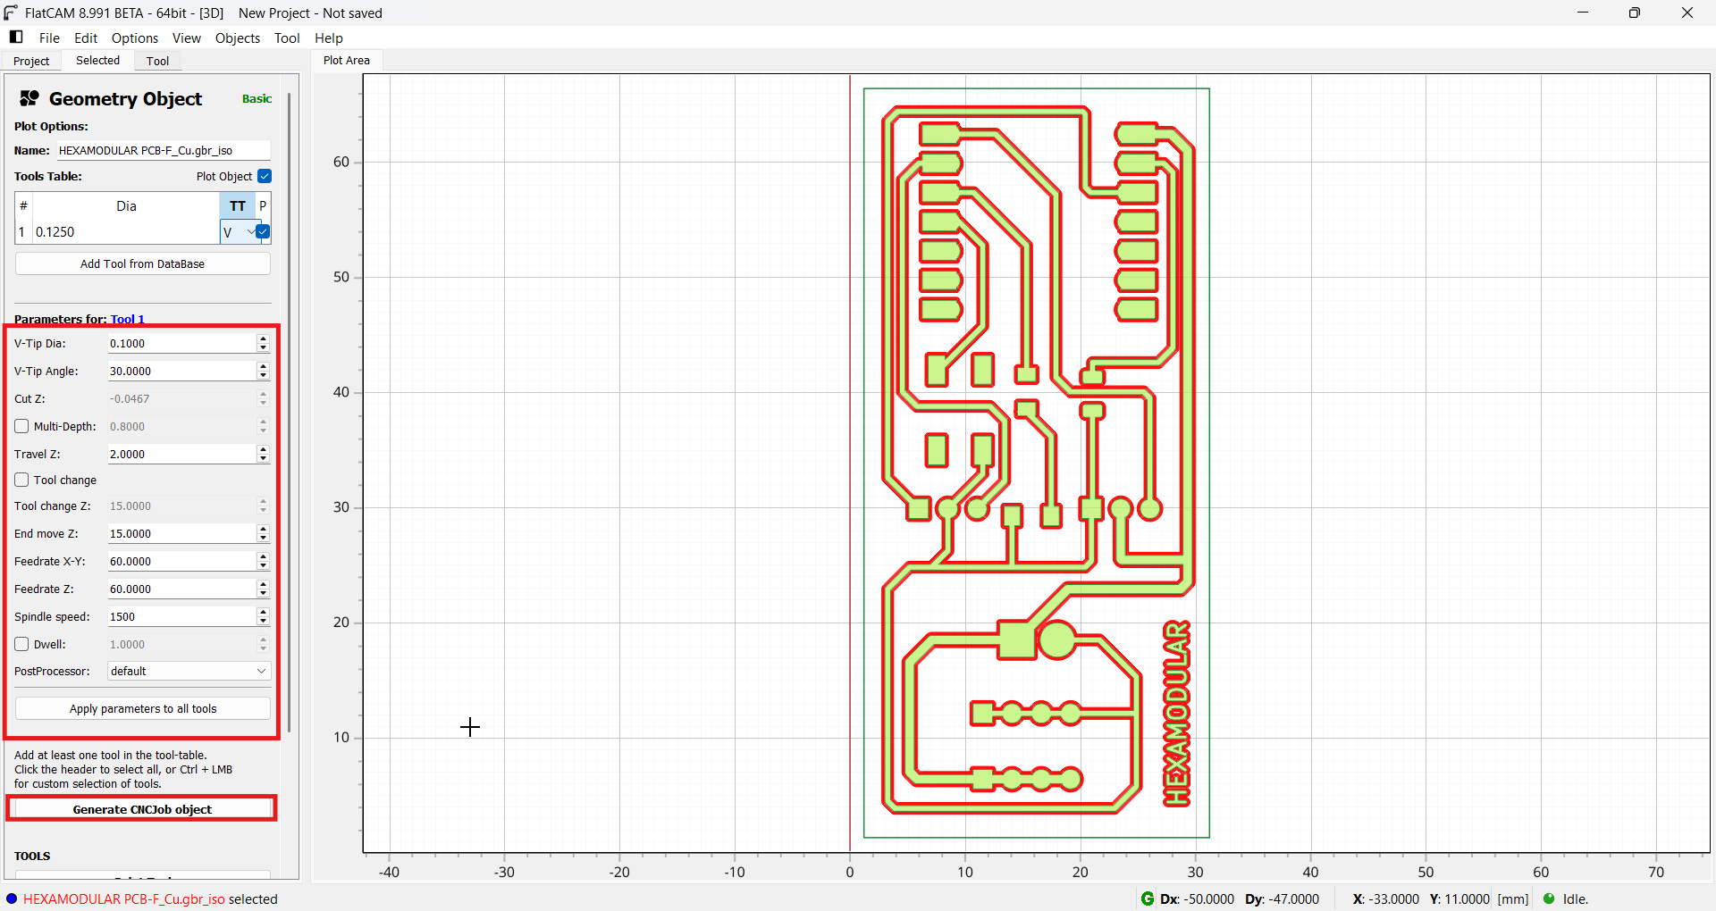
Task: Click the [mm] units label in status bar
Action: point(1513,898)
